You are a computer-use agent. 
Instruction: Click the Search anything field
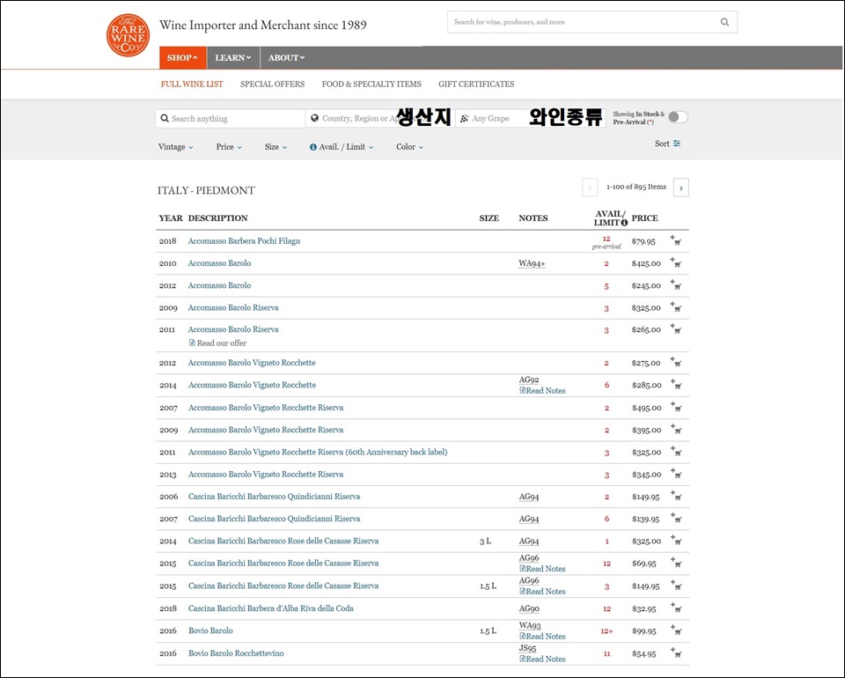click(x=230, y=119)
